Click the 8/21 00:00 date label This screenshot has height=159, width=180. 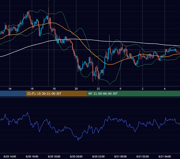(x=120, y=156)
